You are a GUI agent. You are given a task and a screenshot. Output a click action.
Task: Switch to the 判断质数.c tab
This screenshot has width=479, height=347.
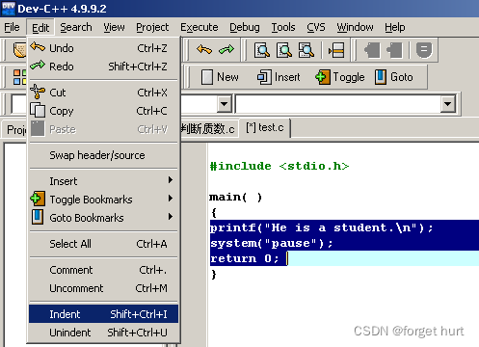(208, 129)
